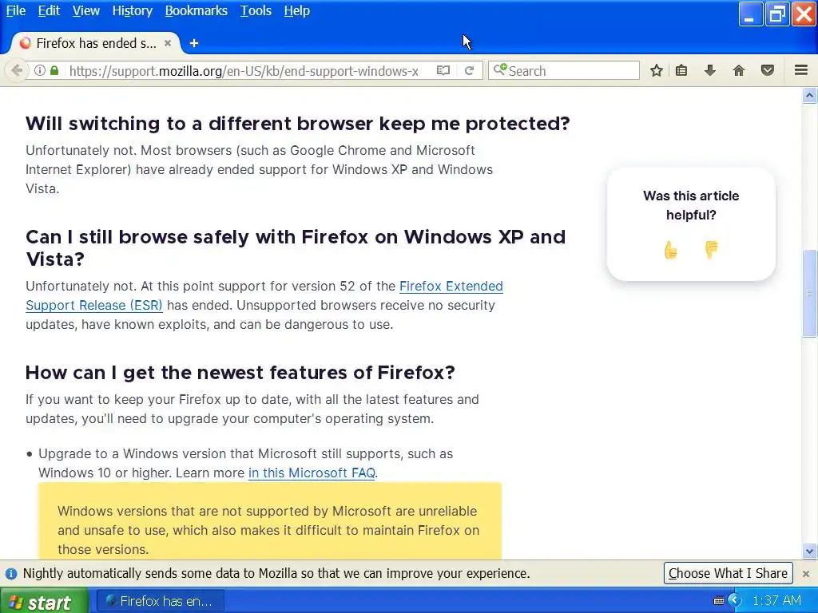This screenshot has width=818, height=613.
Task: Open the Edit menu
Action: (x=49, y=10)
